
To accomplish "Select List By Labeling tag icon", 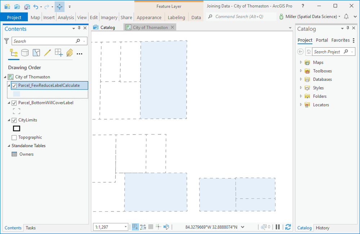I will pos(70,53).
